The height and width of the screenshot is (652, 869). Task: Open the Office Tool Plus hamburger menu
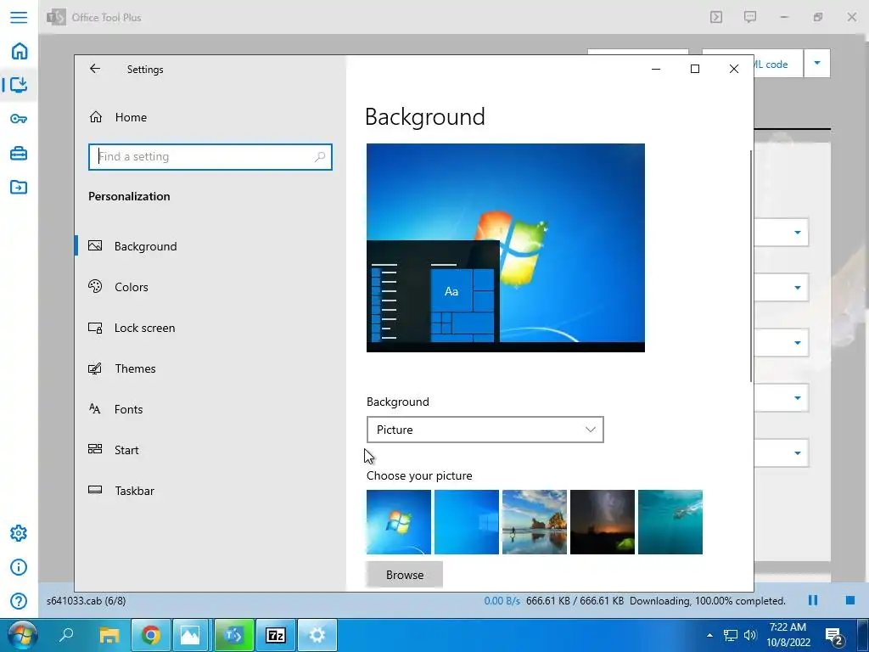[19, 17]
